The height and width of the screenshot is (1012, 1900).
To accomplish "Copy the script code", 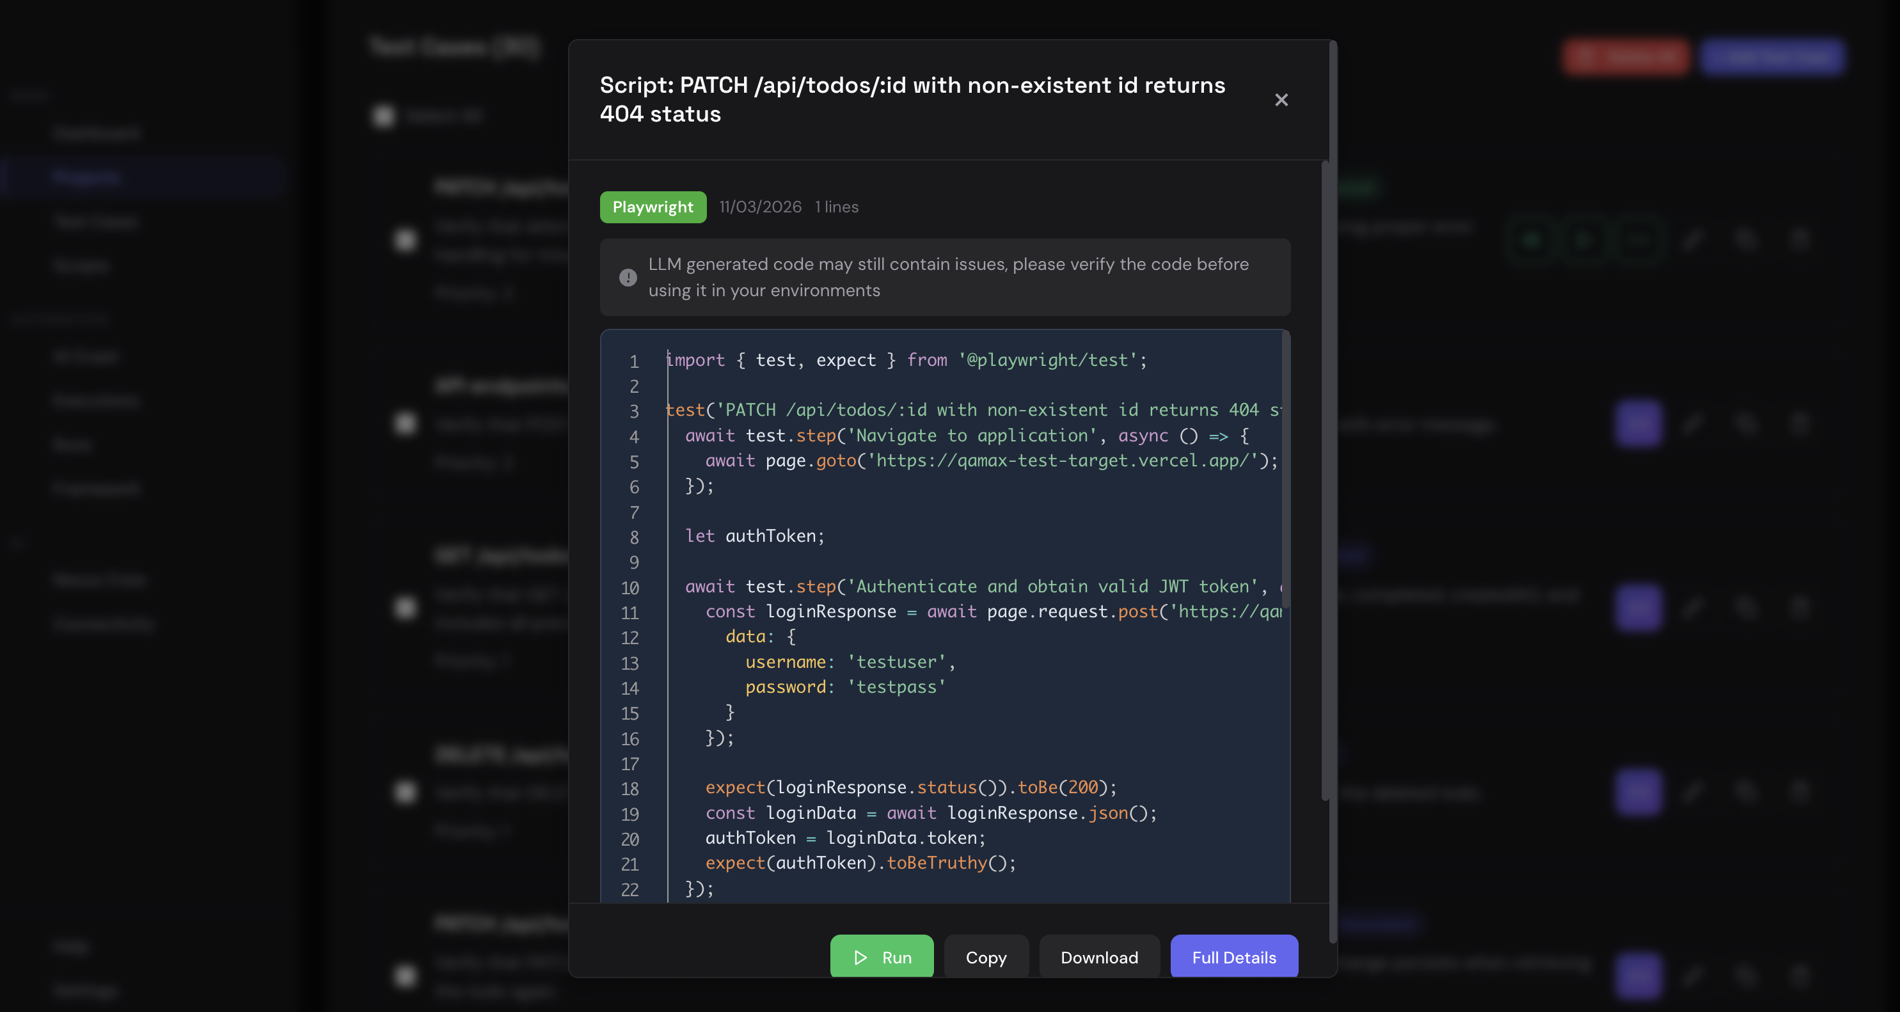I will (985, 957).
